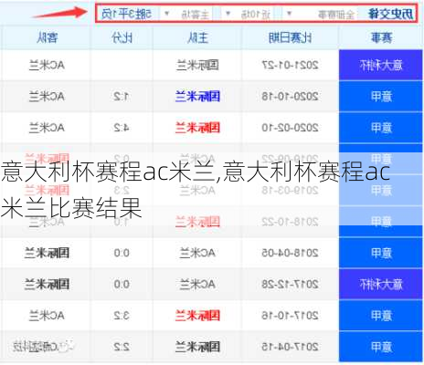Click the date 2021-01-27
Viewport: 424px width, 365px height.
[x=290, y=65]
